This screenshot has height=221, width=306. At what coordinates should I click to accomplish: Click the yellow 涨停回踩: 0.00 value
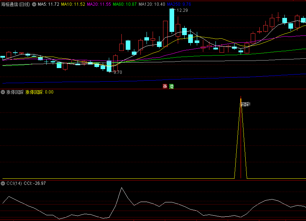click(x=40, y=92)
